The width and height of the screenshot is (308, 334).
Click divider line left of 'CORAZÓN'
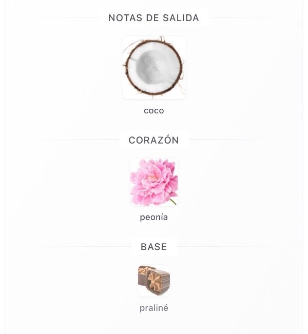click(72, 140)
